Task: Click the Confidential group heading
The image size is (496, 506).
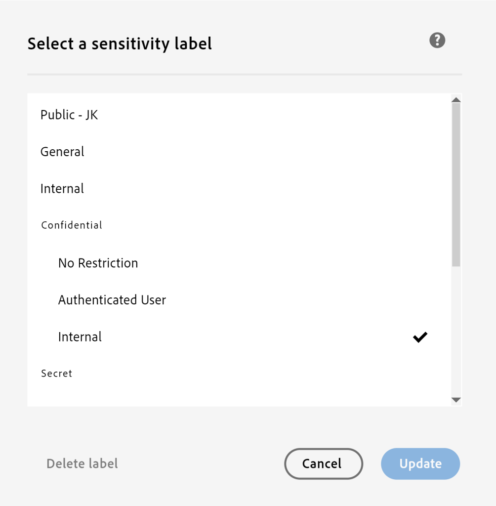Action: click(x=72, y=225)
